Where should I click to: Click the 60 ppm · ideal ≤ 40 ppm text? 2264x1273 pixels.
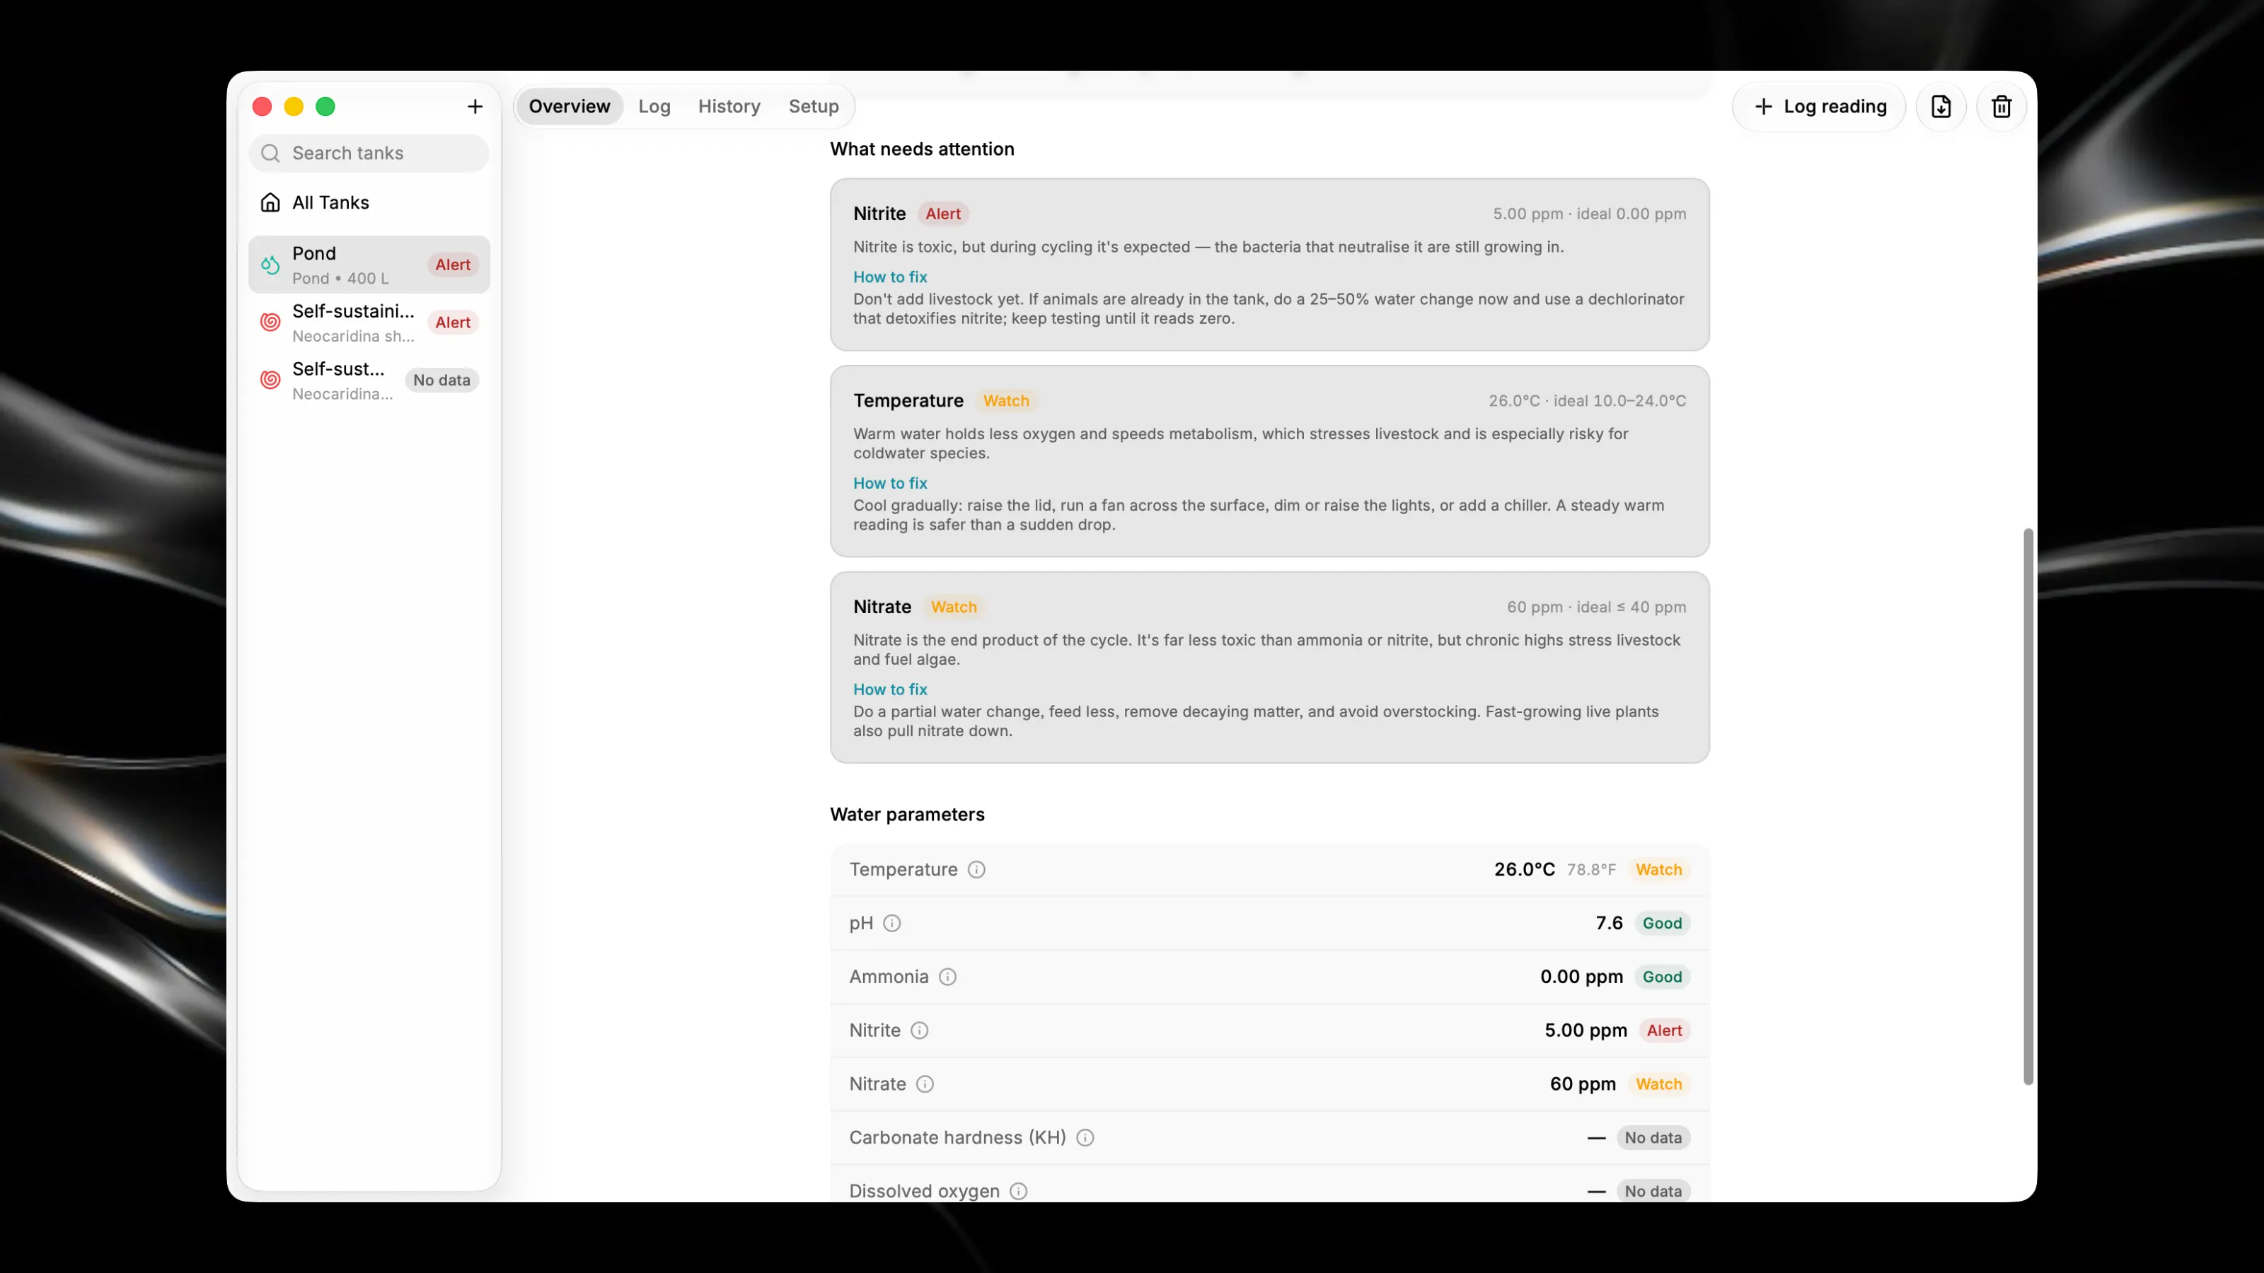(x=1596, y=607)
